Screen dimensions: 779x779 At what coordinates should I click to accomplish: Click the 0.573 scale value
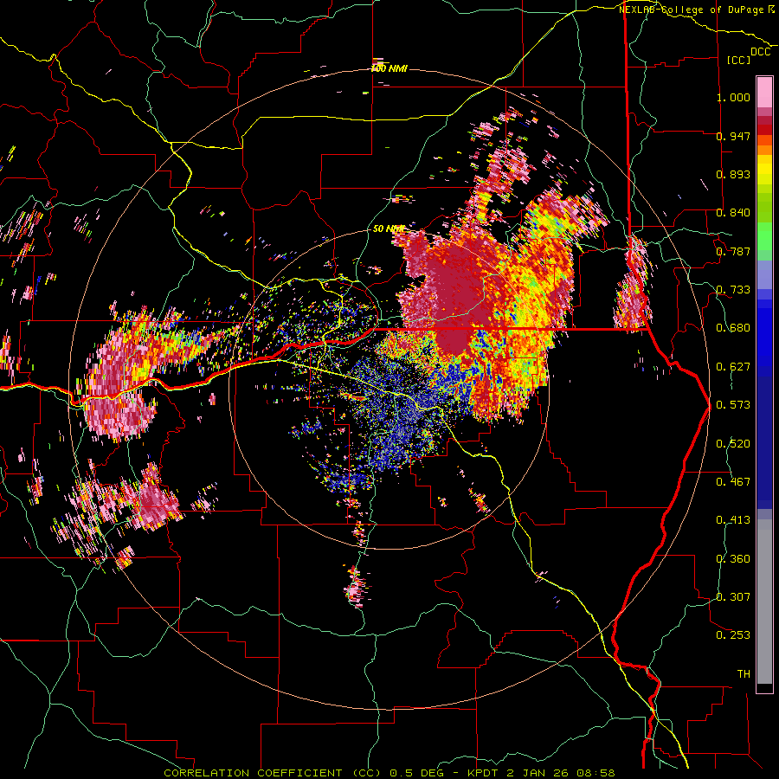(x=733, y=405)
